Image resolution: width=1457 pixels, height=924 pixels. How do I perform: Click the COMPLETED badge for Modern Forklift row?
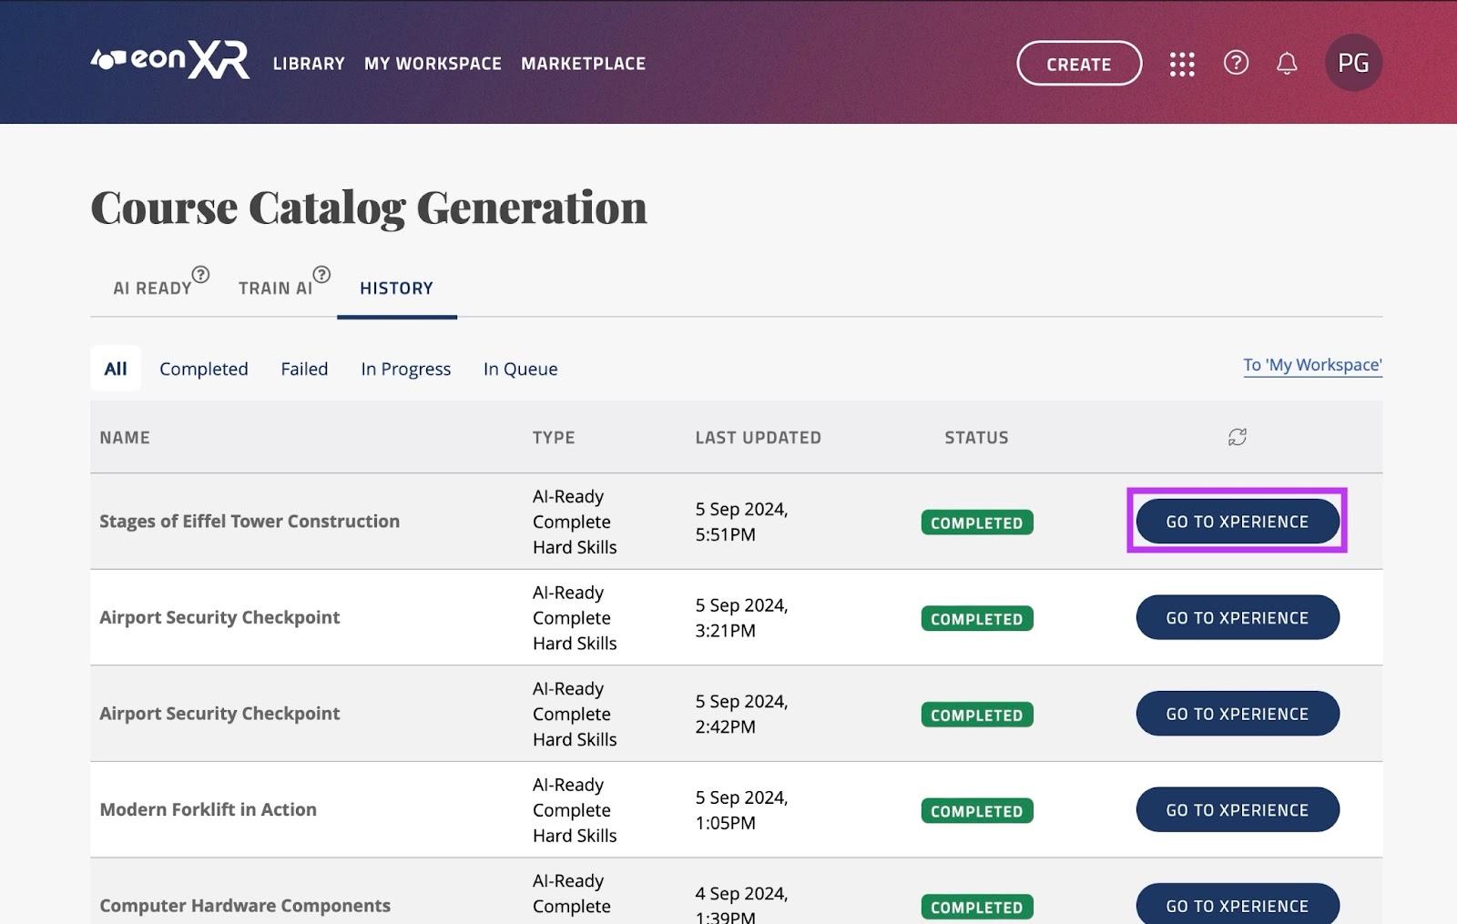[977, 811]
